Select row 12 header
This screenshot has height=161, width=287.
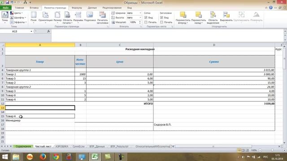point(3,103)
